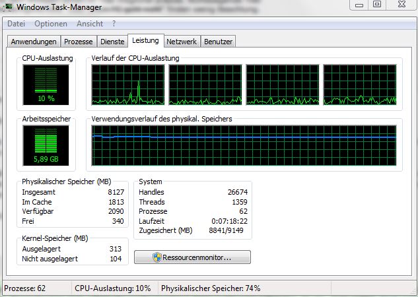Click the first CPU history graph with tall spike
Screen dimensions: 418x297
[128, 85]
